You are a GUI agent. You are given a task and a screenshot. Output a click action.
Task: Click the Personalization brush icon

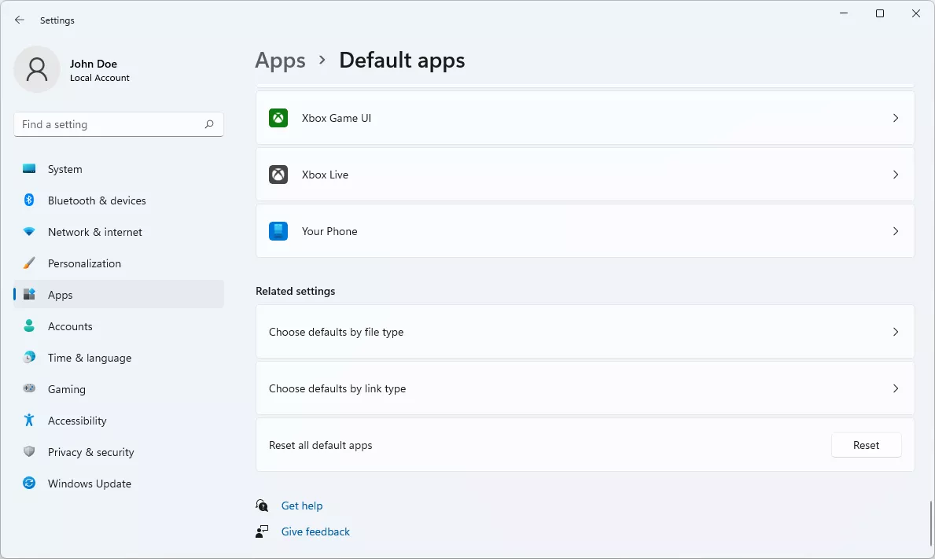(x=29, y=263)
